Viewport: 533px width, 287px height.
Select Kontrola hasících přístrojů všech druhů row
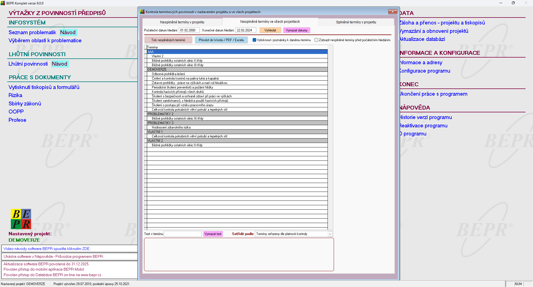click(x=237, y=92)
